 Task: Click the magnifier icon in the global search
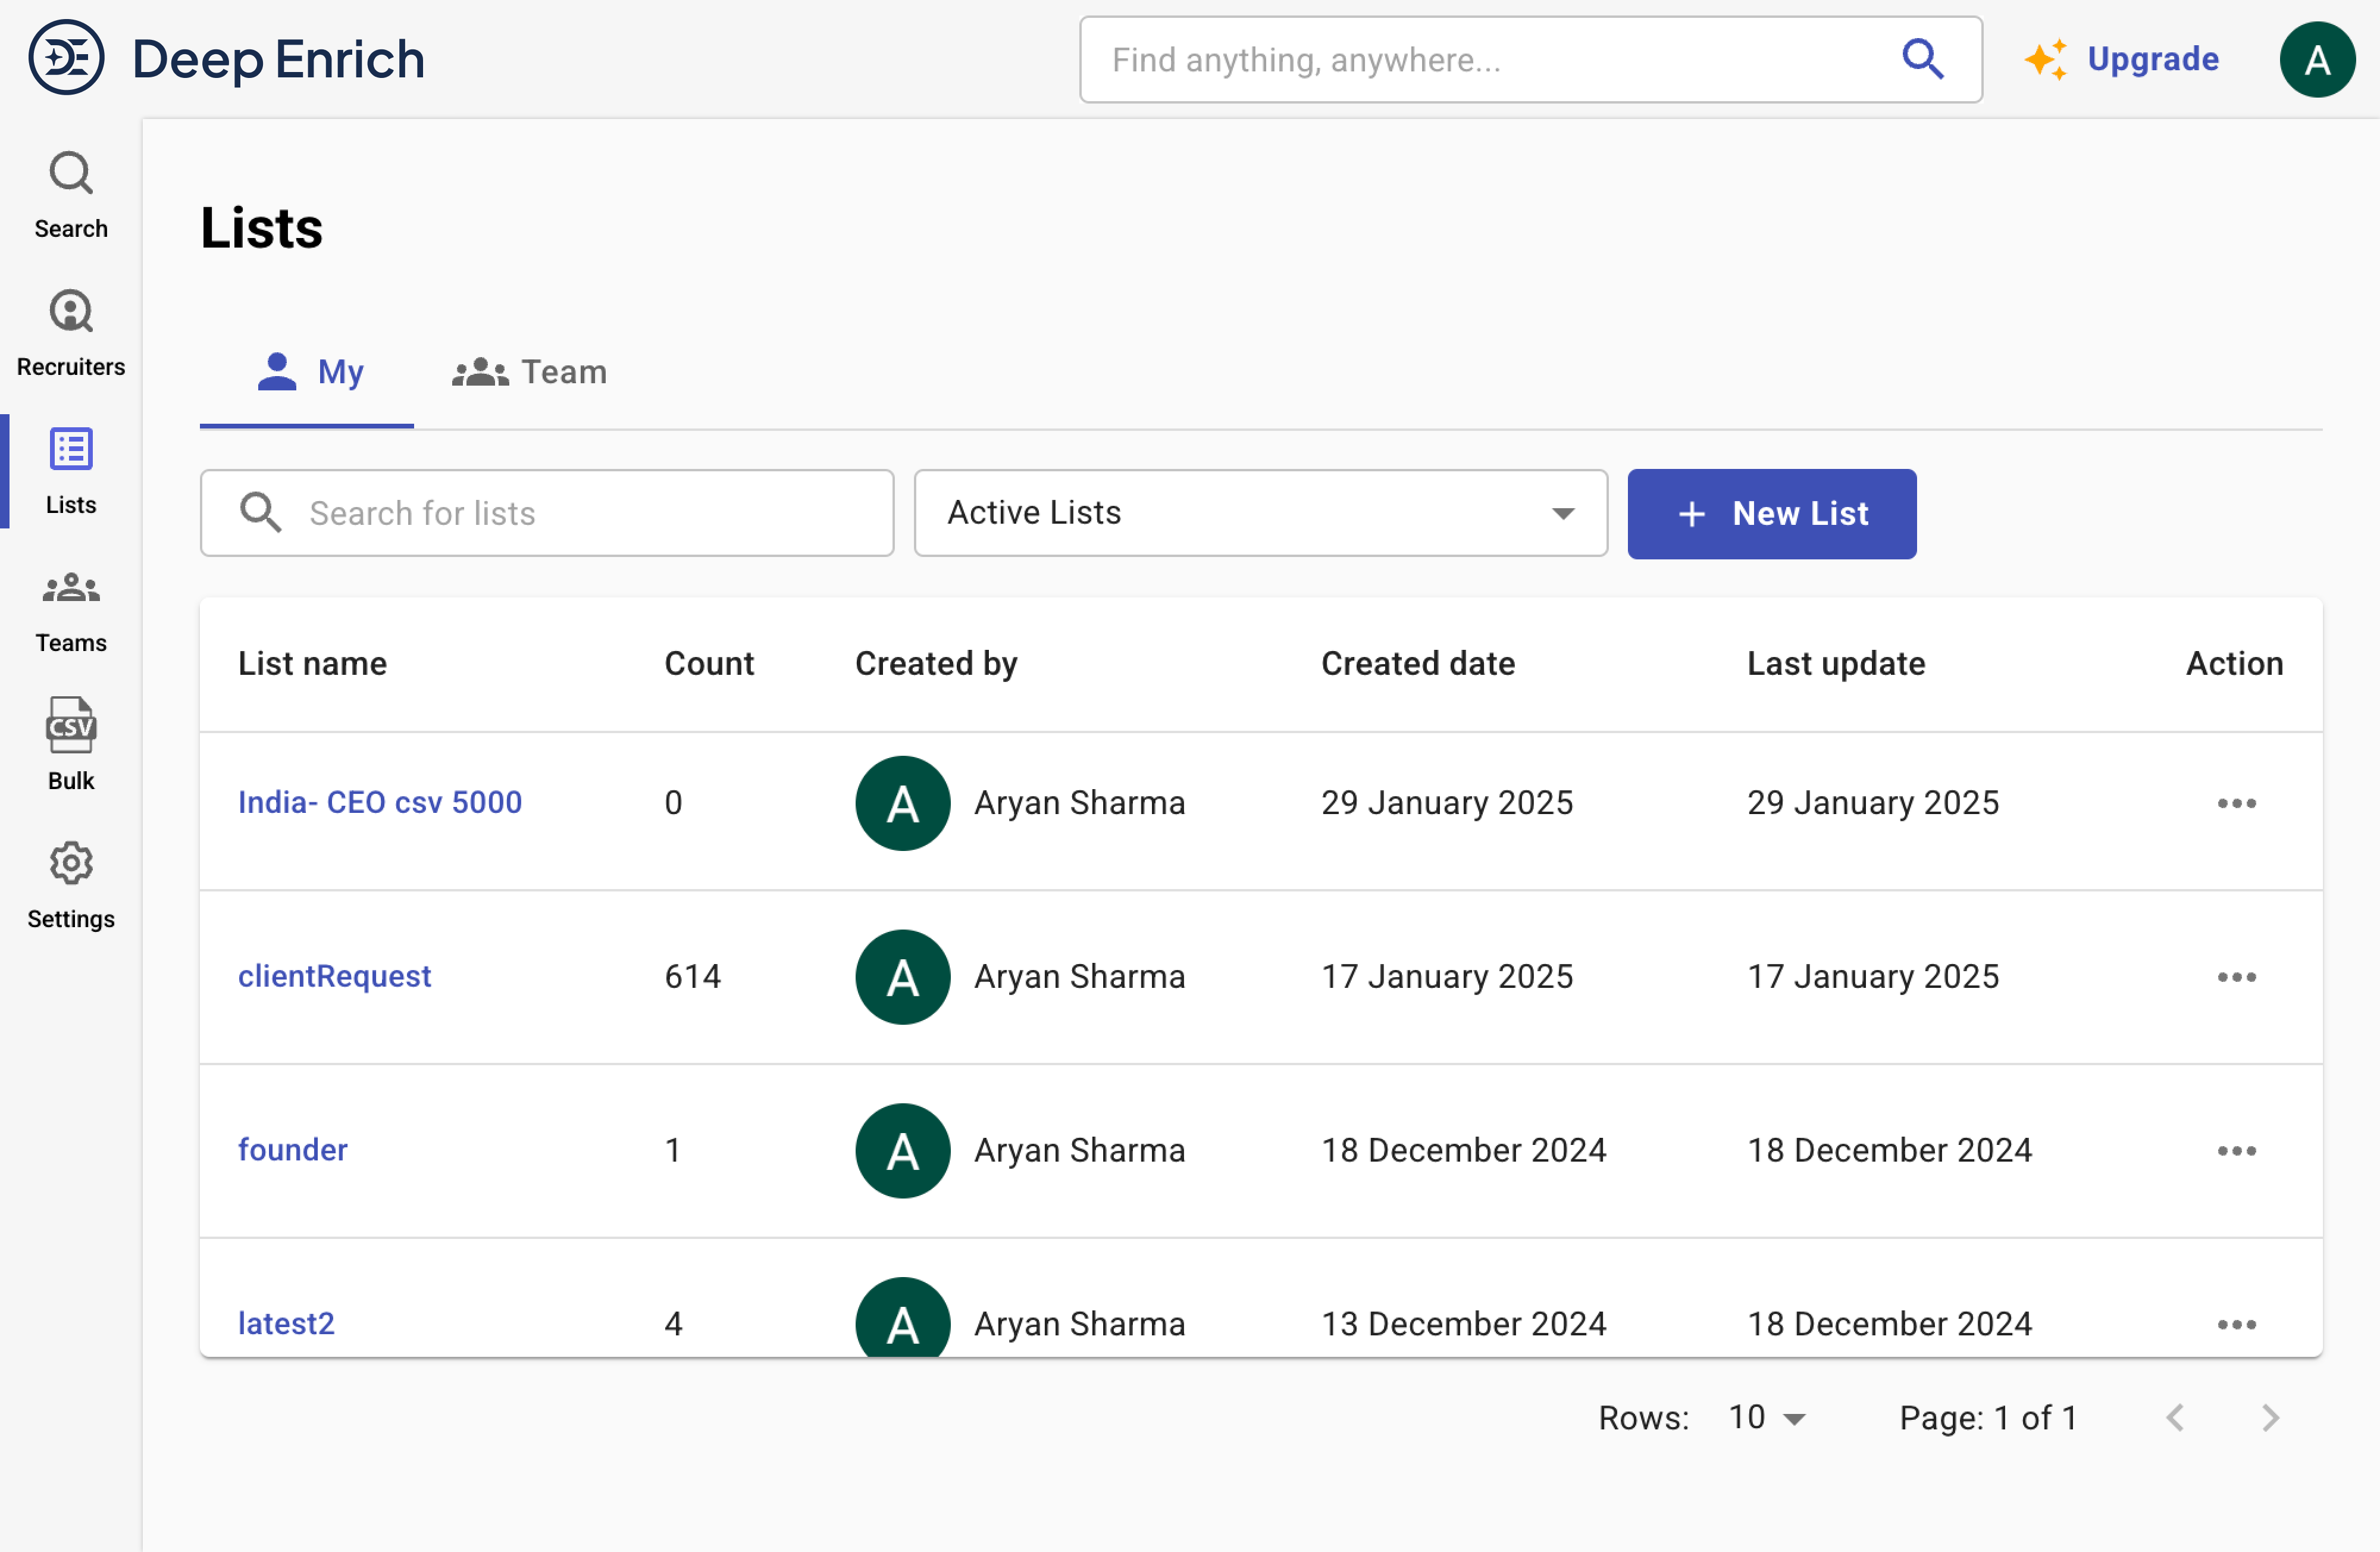click(x=1921, y=59)
